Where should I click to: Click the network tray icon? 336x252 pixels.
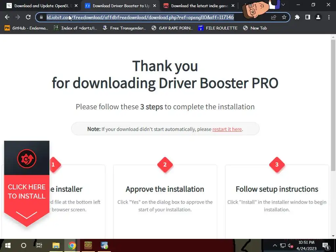(x=283, y=245)
